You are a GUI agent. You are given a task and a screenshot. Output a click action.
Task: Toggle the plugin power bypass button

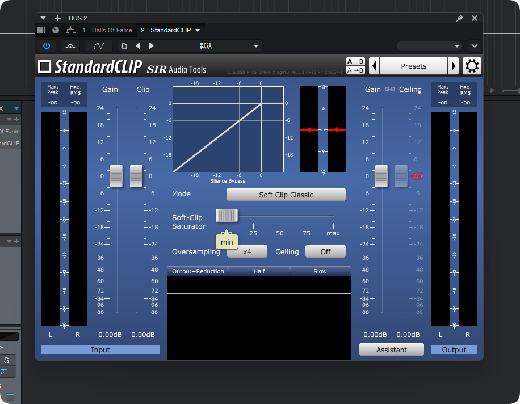pyautogui.click(x=47, y=46)
